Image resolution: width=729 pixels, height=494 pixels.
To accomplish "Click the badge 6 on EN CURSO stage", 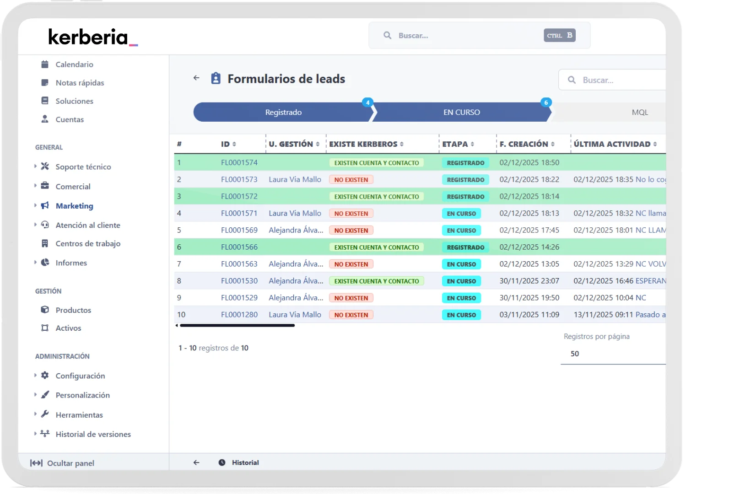I will tap(545, 102).
